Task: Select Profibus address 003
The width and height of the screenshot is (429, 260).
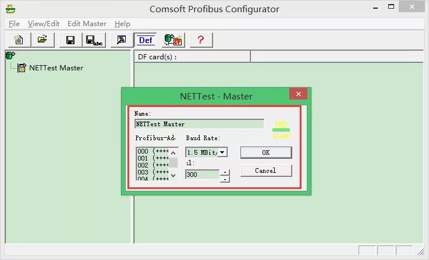Action: (x=153, y=172)
